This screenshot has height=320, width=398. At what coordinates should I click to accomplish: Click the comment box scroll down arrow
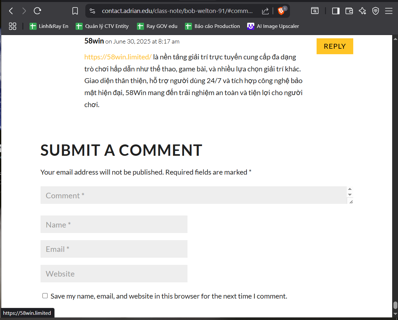tap(350, 195)
